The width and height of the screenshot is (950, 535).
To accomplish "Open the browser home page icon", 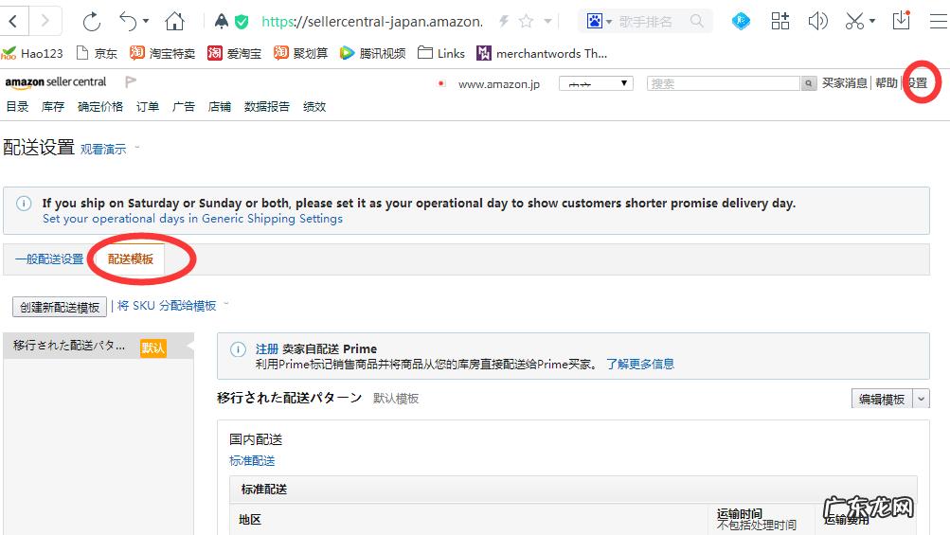I will (174, 22).
